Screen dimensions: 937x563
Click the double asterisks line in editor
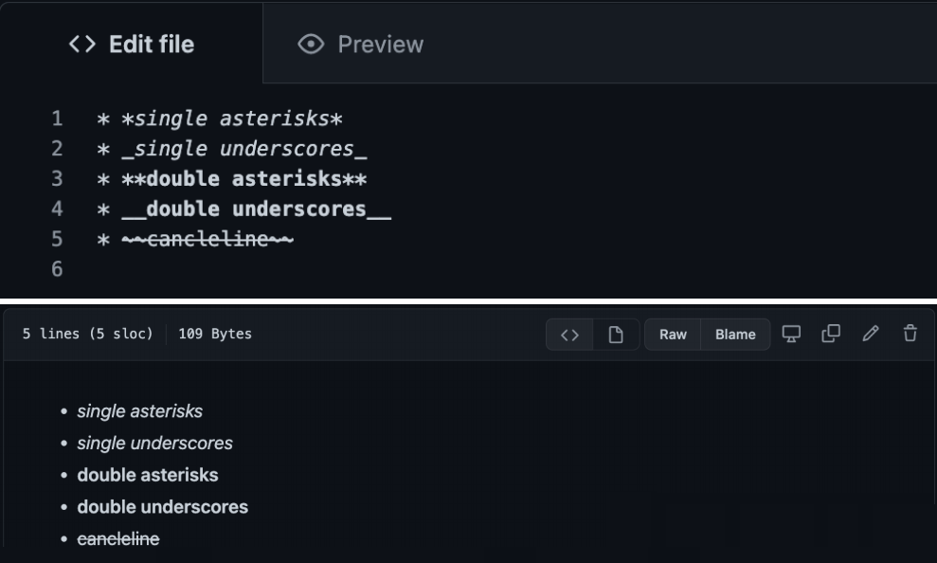point(232,179)
